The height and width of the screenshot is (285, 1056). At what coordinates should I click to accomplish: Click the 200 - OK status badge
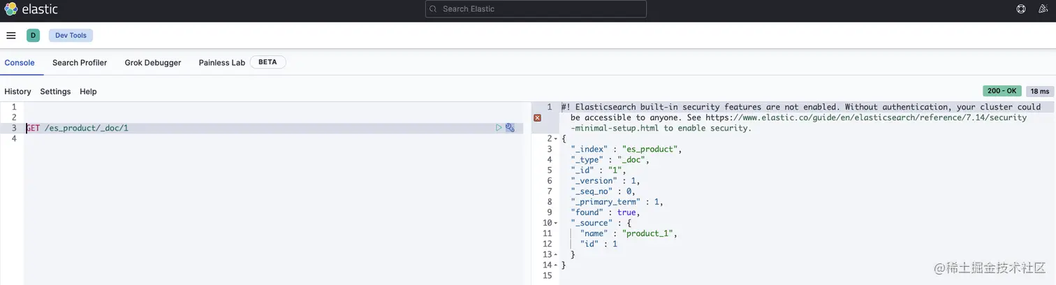pos(1002,91)
